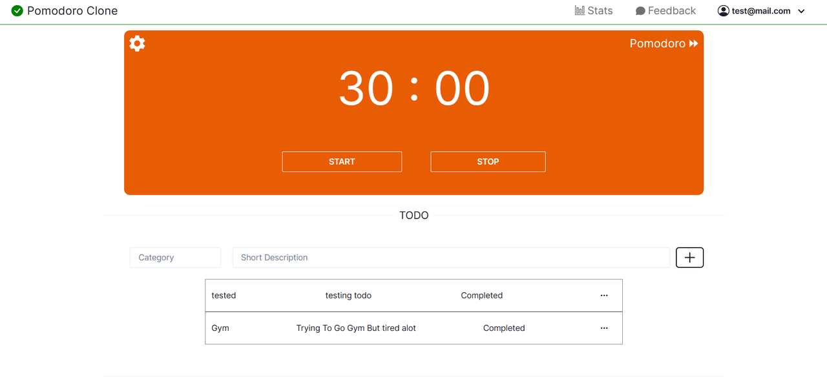
Task: Expand the account dropdown chevron
Action: pyautogui.click(x=802, y=11)
